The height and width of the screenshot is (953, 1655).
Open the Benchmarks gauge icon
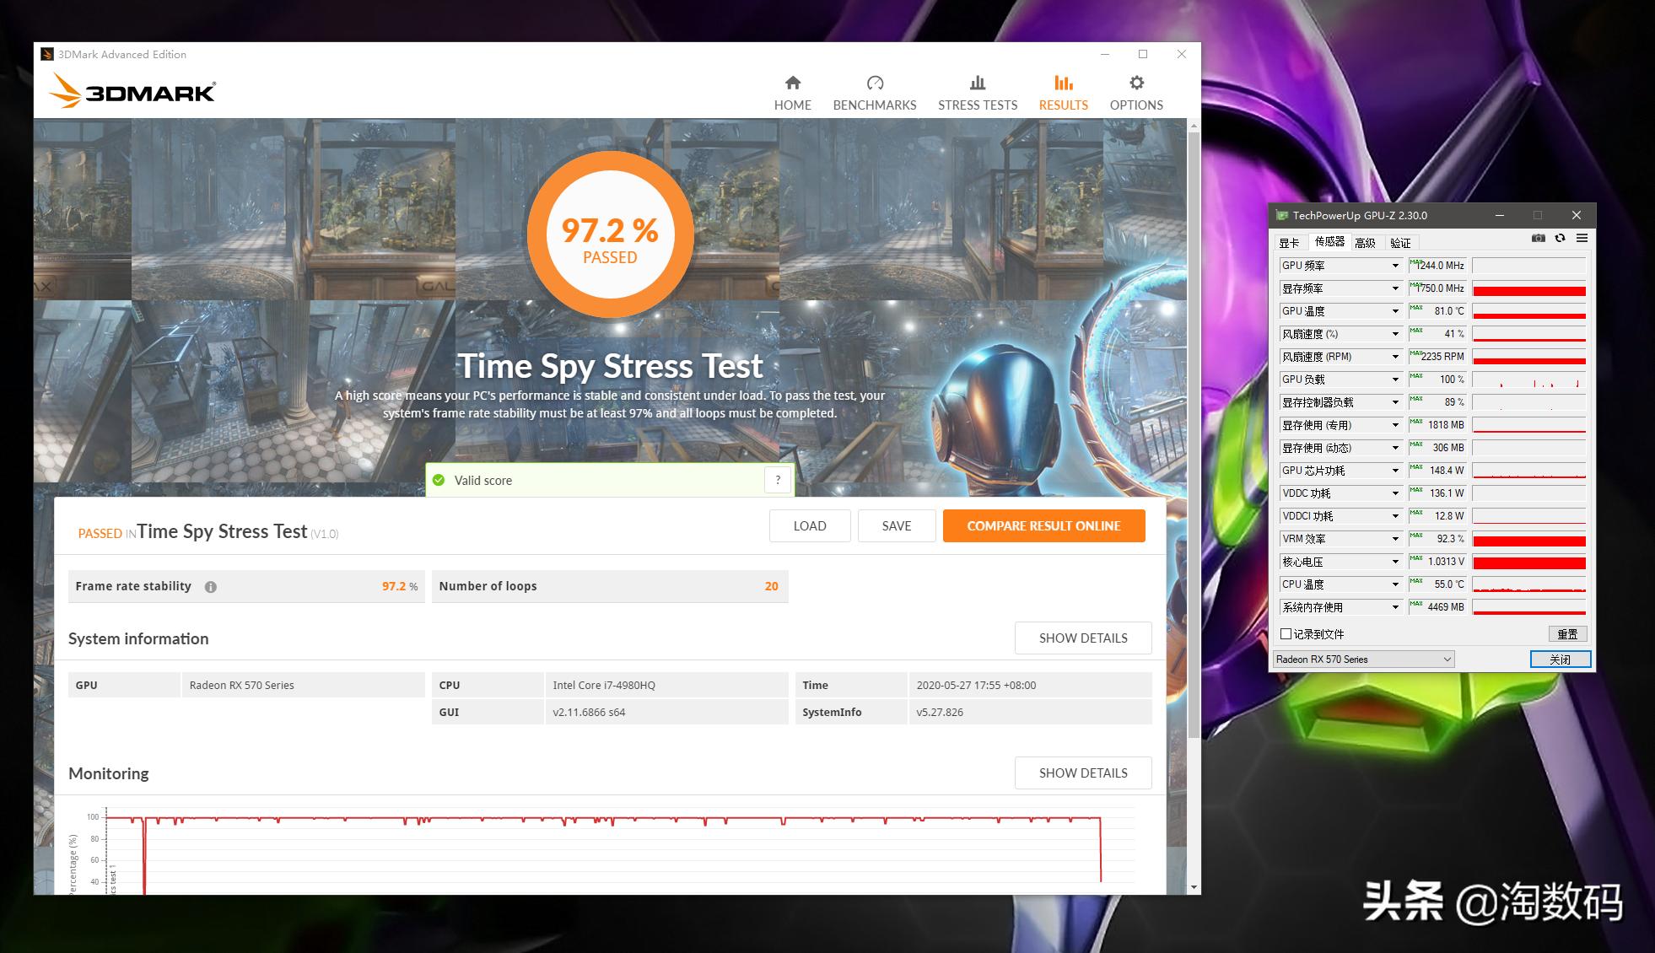point(875,83)
